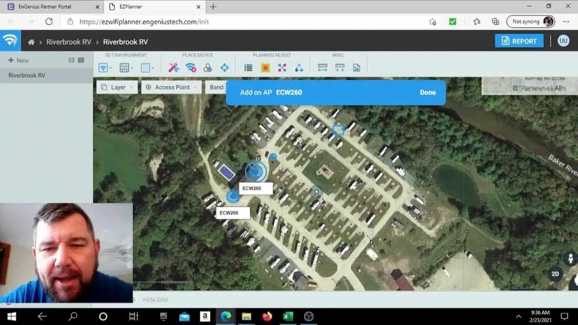Image resolution: width=578 pixels, height=325 pixels.
Task: Open the planned result device list icon
Action: click(248, 68)
